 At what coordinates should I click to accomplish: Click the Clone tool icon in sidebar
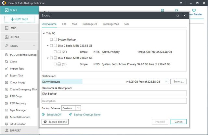tap(7, 62)
